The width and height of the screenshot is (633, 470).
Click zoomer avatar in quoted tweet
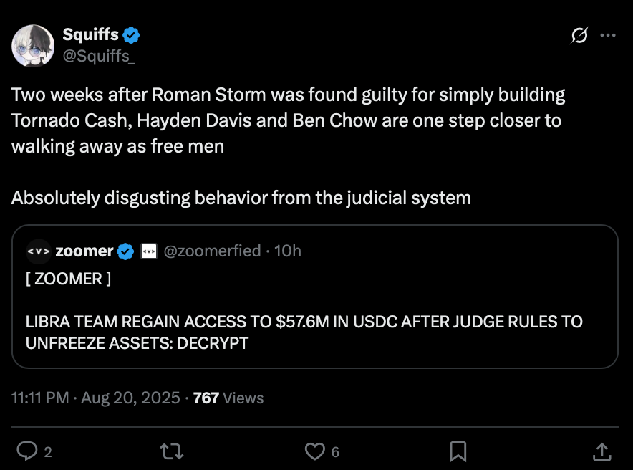[37, 251]
